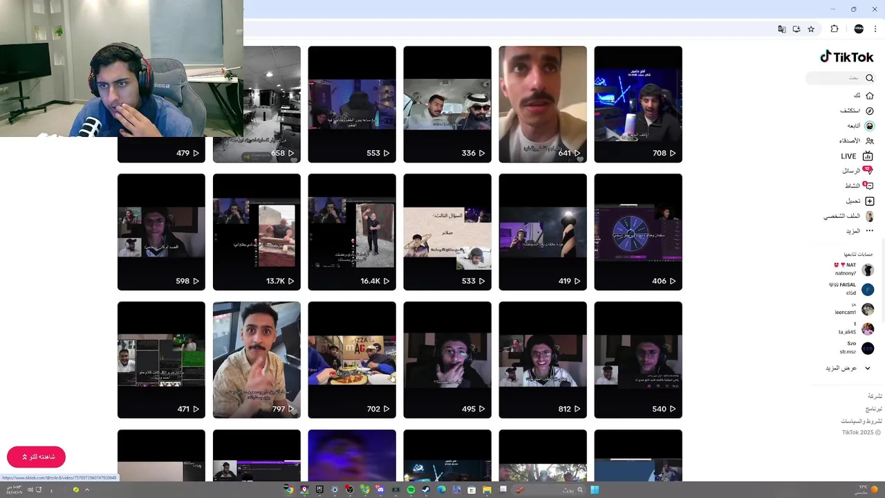Viewport: 885px width, 498px height.
Task: Bookmark this page with the star icon
Action: pos(811,29)
